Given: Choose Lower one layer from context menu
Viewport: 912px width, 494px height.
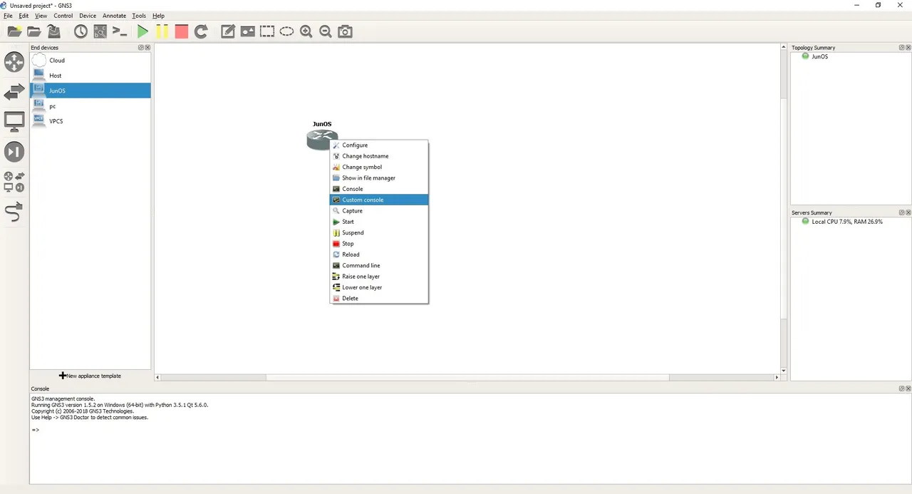Looking at the screenshot, I should [379, 287].
